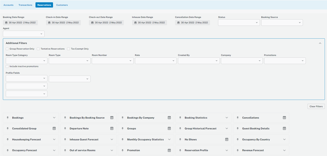Collapse the Additional Filters panel
Screen dimensions: 327x156
tap(320, 43)
